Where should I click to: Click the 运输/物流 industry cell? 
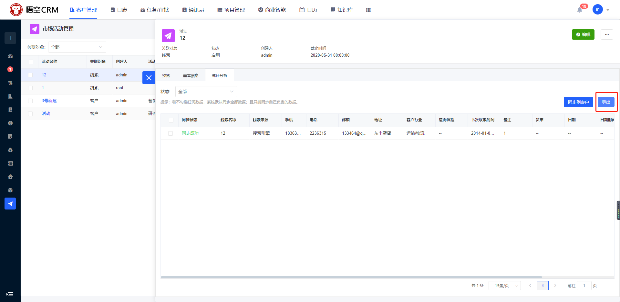415,133
